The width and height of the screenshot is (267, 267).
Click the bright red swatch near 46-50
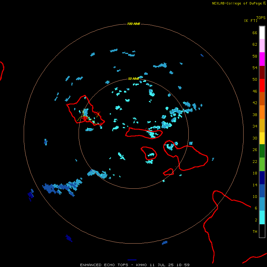(262, 85)
